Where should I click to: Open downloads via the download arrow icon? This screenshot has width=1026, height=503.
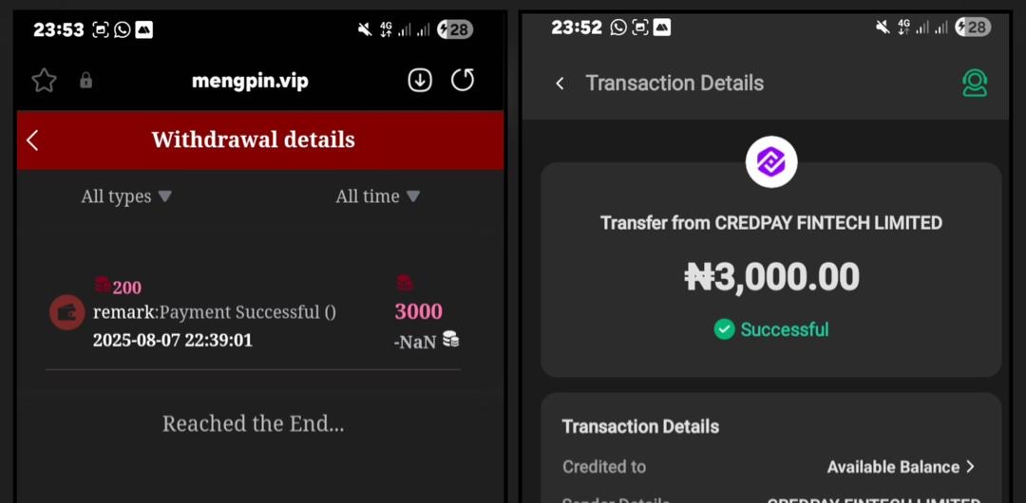(x=420, y=81)
